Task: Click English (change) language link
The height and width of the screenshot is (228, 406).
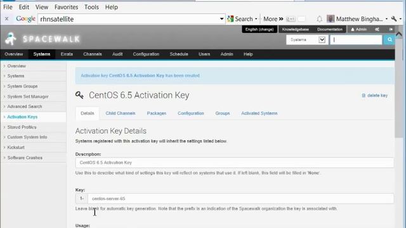Action: pyautogui.click(x=259, y=29)
